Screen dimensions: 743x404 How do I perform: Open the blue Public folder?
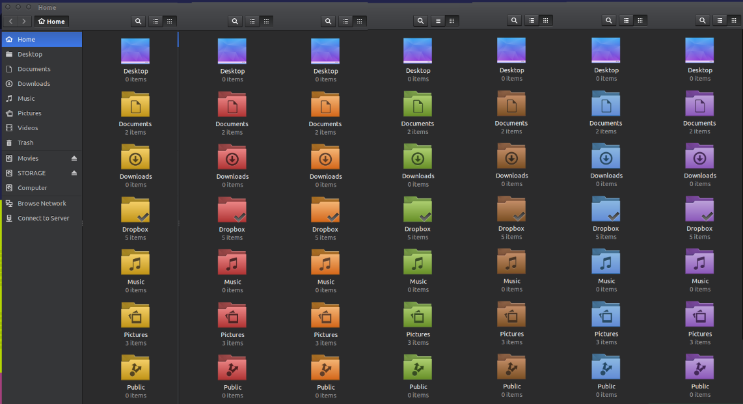[x=606, y=366]
